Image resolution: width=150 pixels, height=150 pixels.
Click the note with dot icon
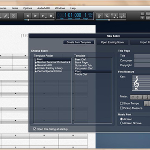115,16
